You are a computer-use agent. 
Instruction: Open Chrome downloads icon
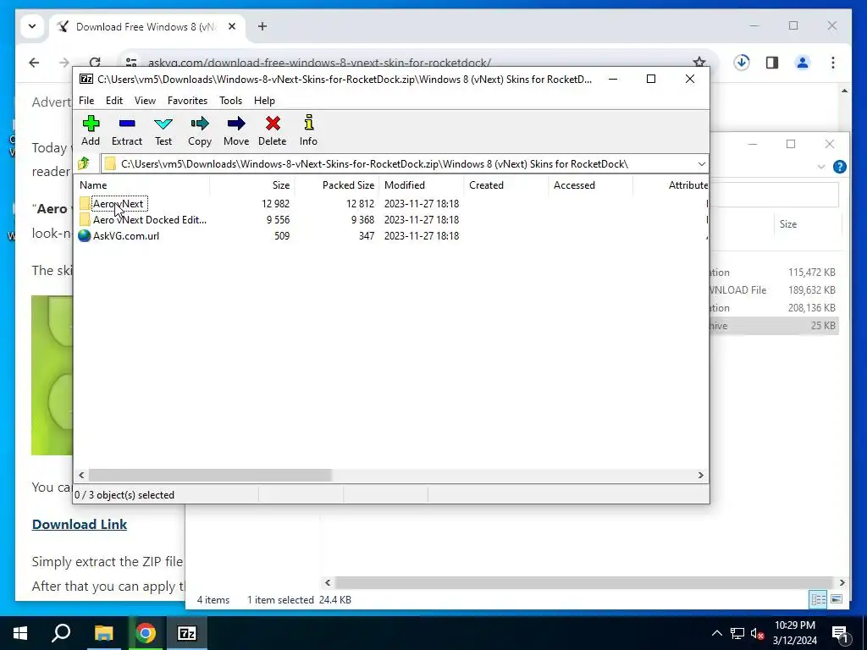[x=742, y=63]
